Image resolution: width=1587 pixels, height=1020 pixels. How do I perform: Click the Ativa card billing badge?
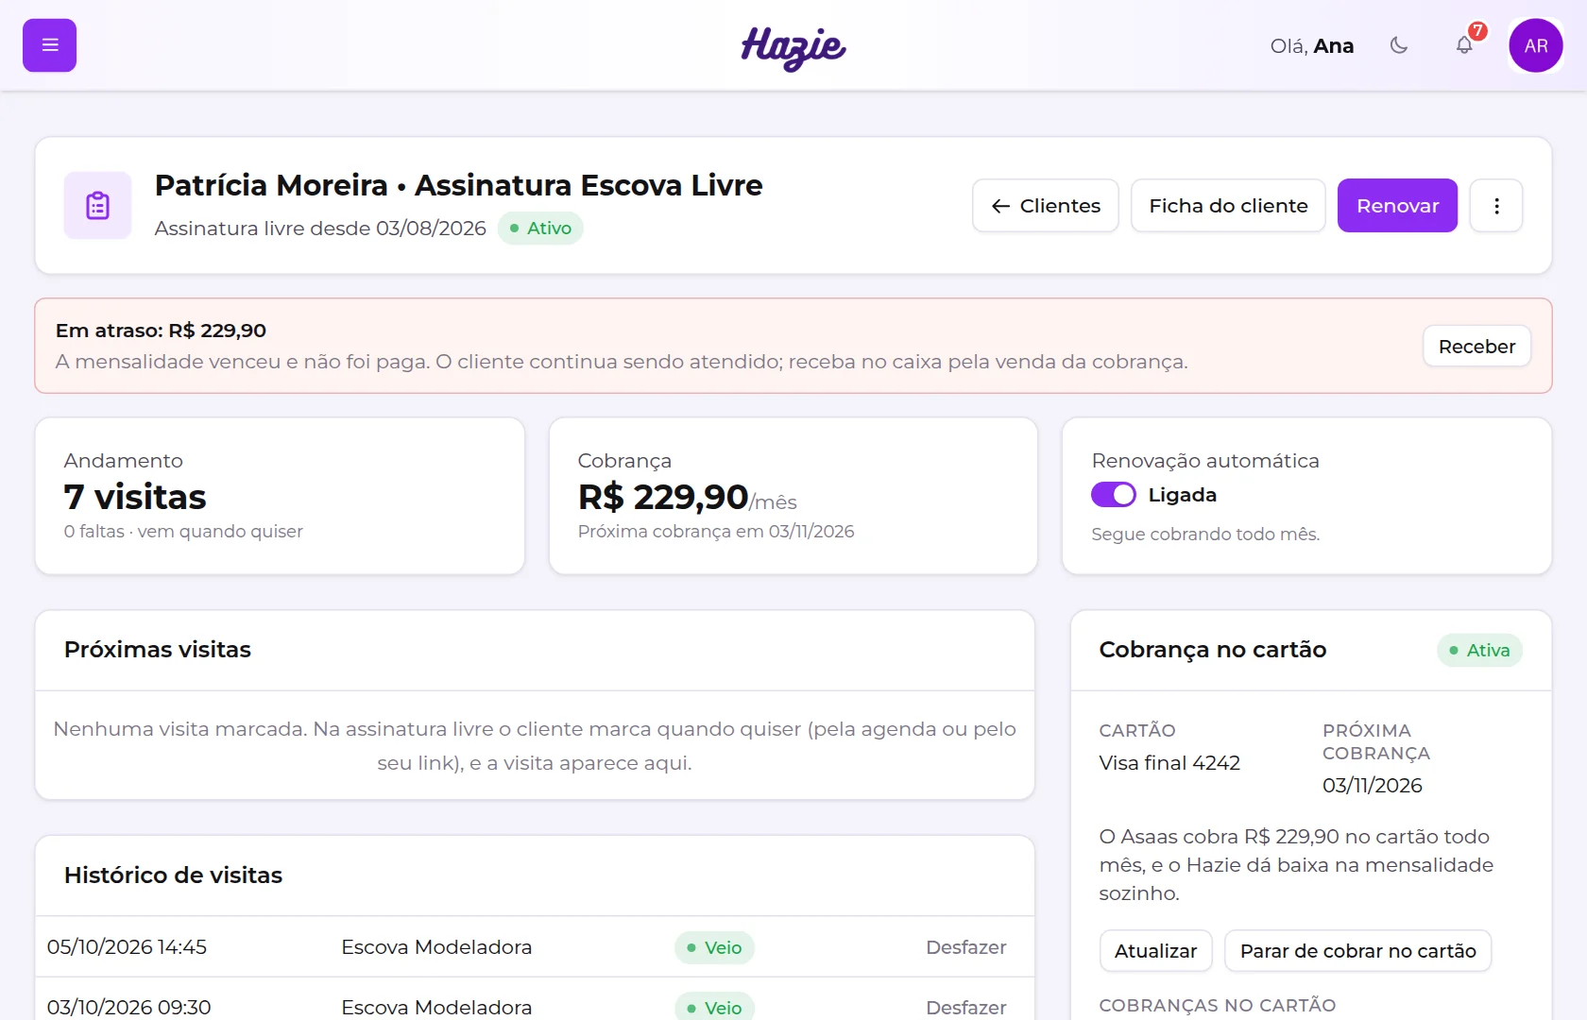[x=1479, y=650]
